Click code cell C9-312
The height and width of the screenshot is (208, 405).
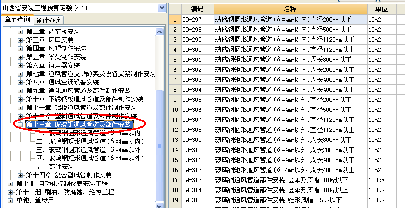pos(197,170)
